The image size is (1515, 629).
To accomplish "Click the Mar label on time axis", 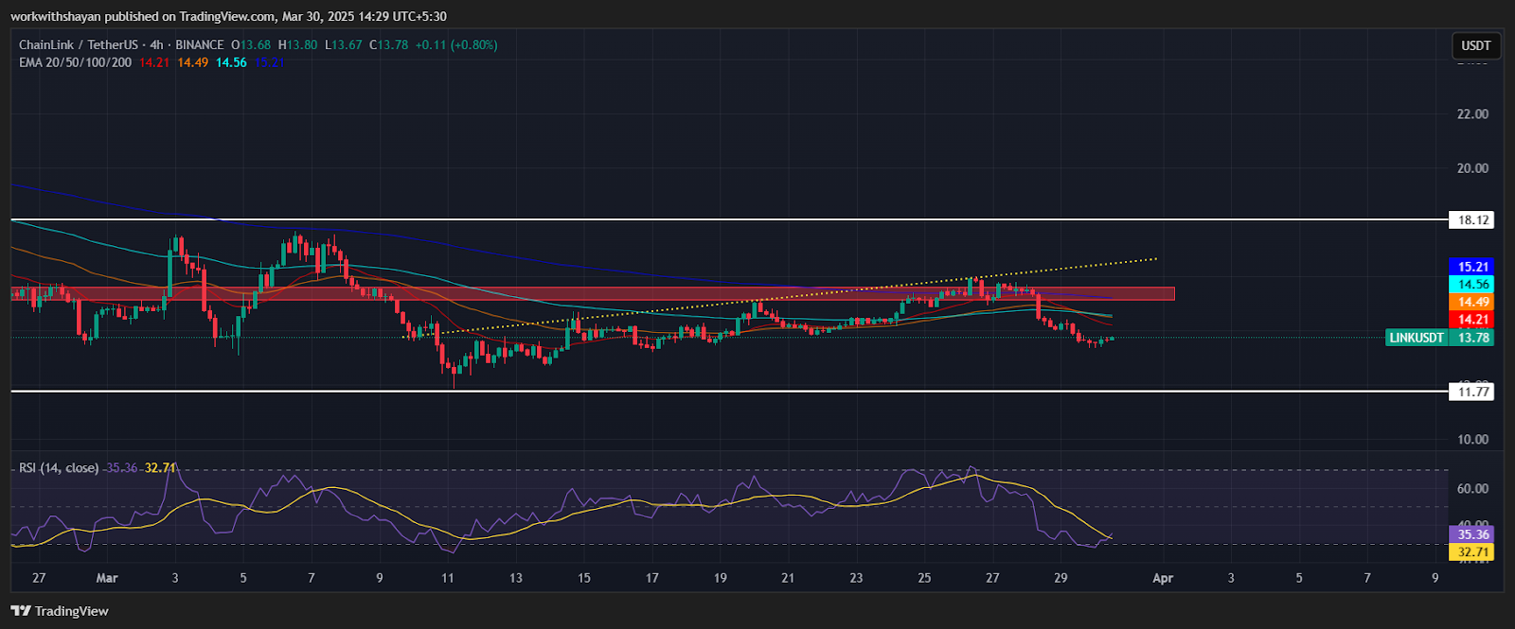I will (x=107, y=578).
